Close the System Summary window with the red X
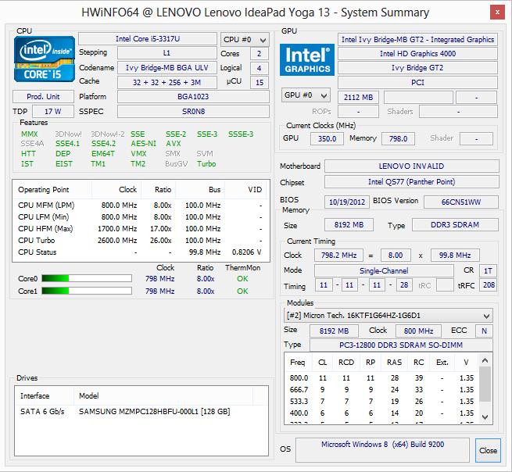The height and width of the screenshot is (472, 512). coord(497,13)
